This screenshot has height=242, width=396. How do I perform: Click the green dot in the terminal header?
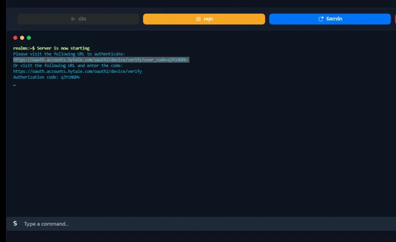pyautogui.click(x=29, y=38)
